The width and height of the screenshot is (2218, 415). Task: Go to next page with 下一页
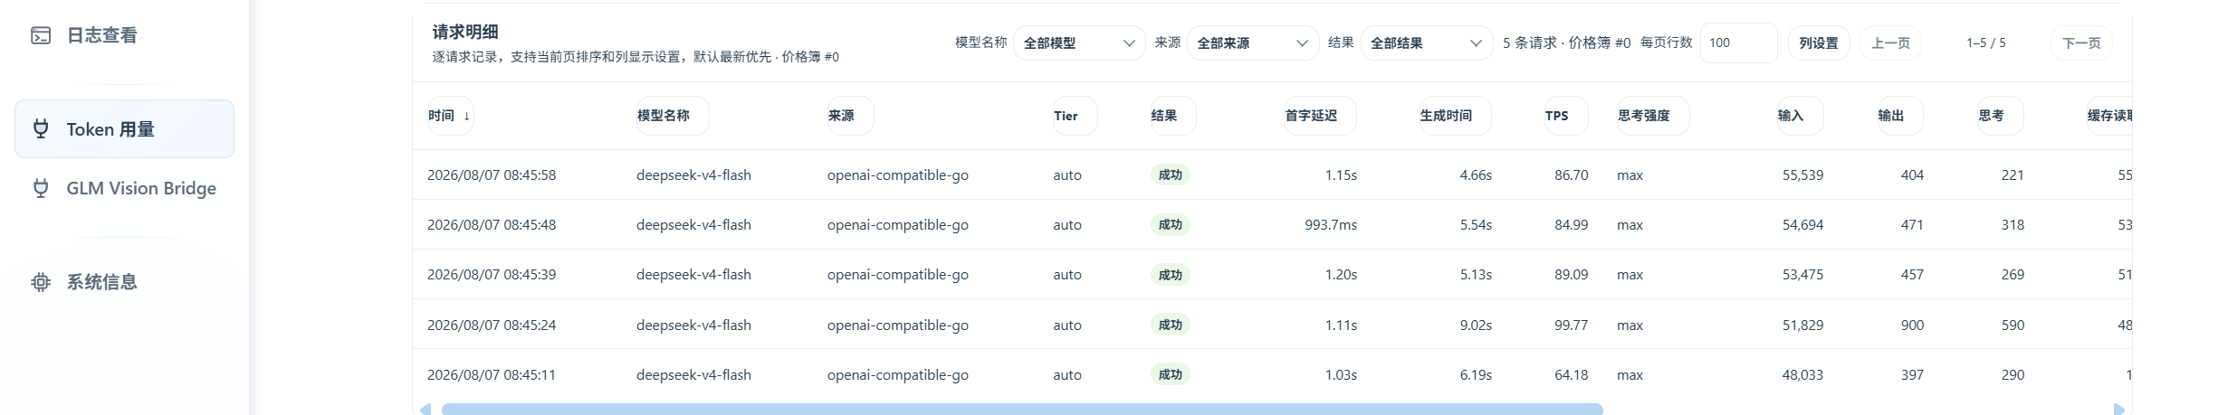(2081, 42)
